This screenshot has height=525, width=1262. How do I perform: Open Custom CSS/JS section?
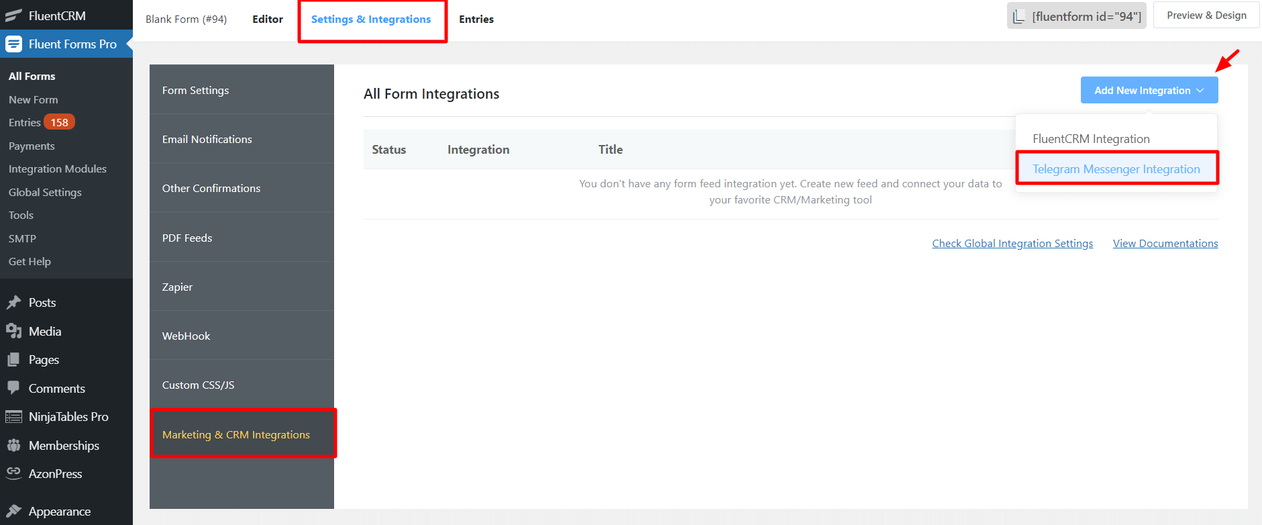point(242,385)
